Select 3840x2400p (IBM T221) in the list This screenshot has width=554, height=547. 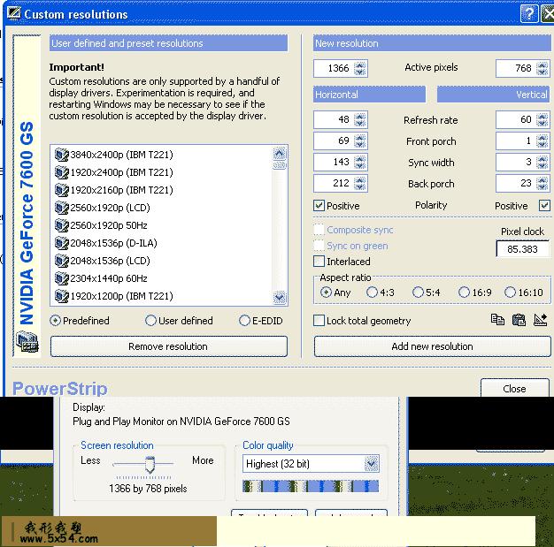click(x=121, y=155)
